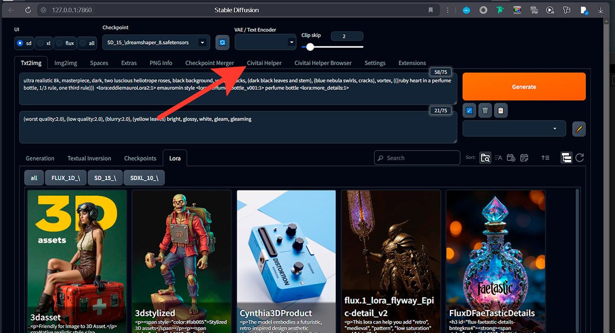Toggle the directory tree view icon

pyautogui.click(x=566, y=158)
